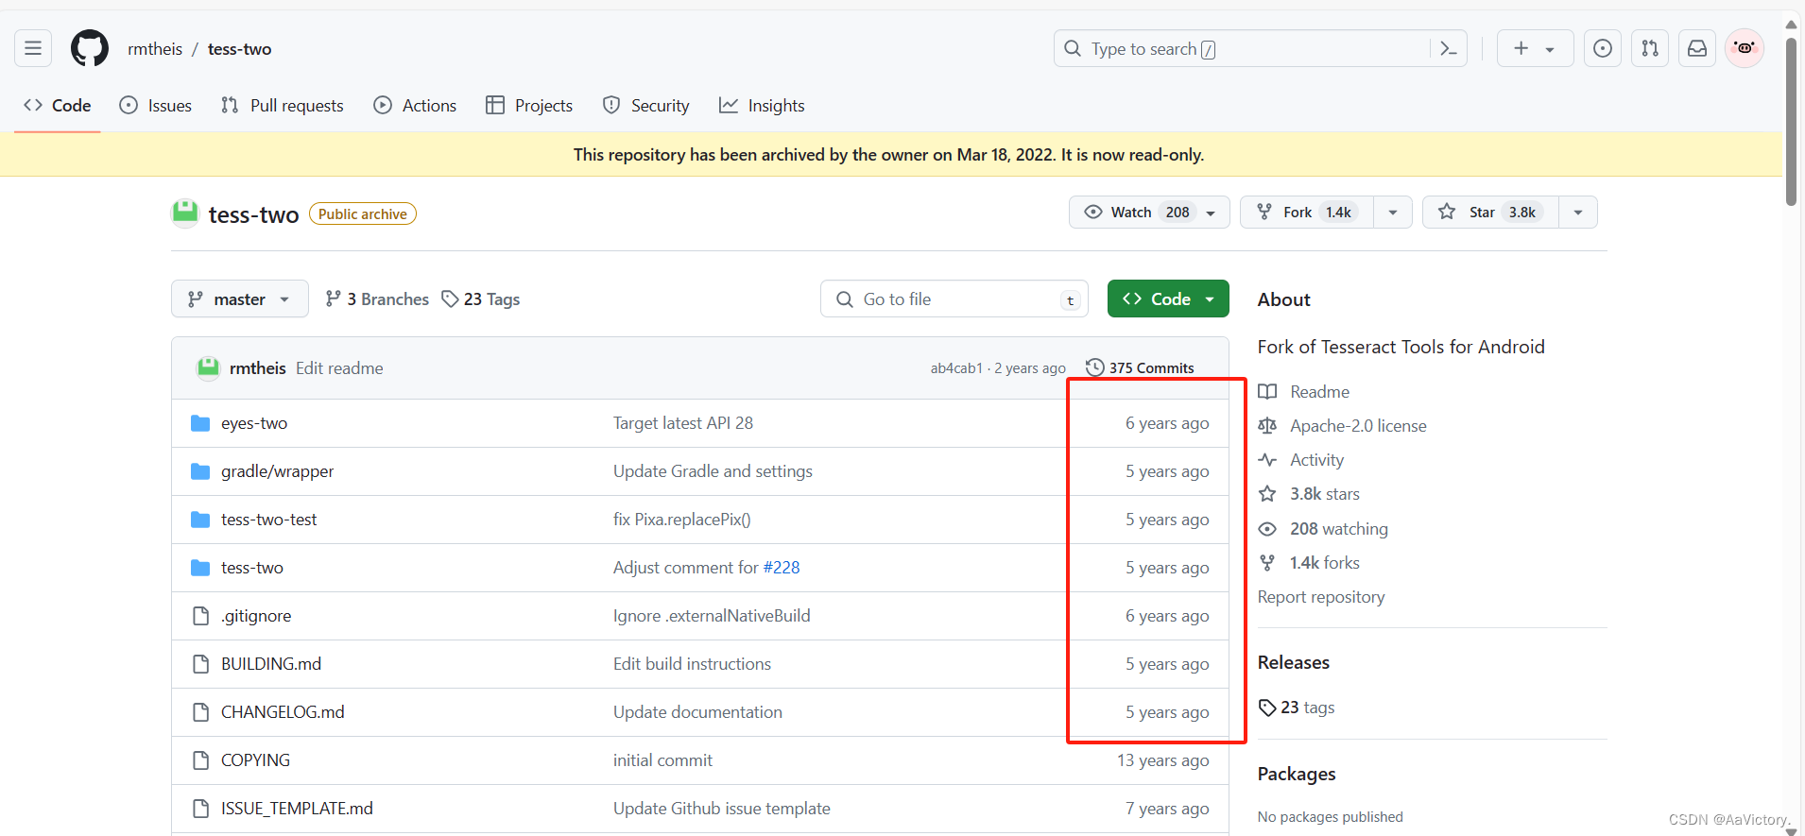Switch to the Code tab
The width and height of the screenshot is (1805, 836).
58,106
